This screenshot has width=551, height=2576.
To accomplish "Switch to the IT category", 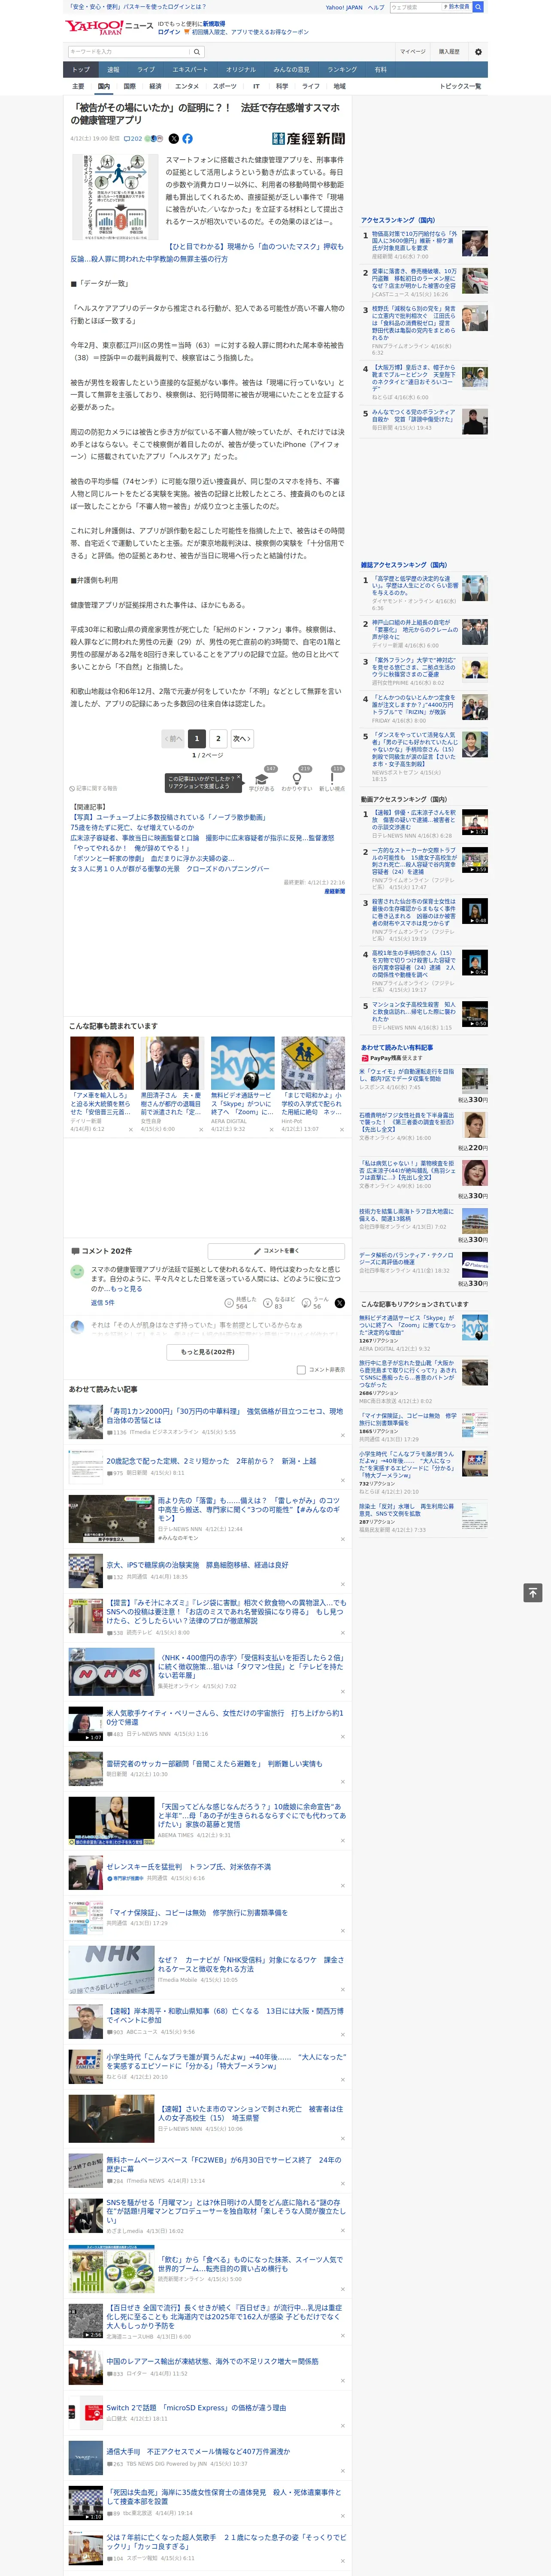I will (256, 86).
